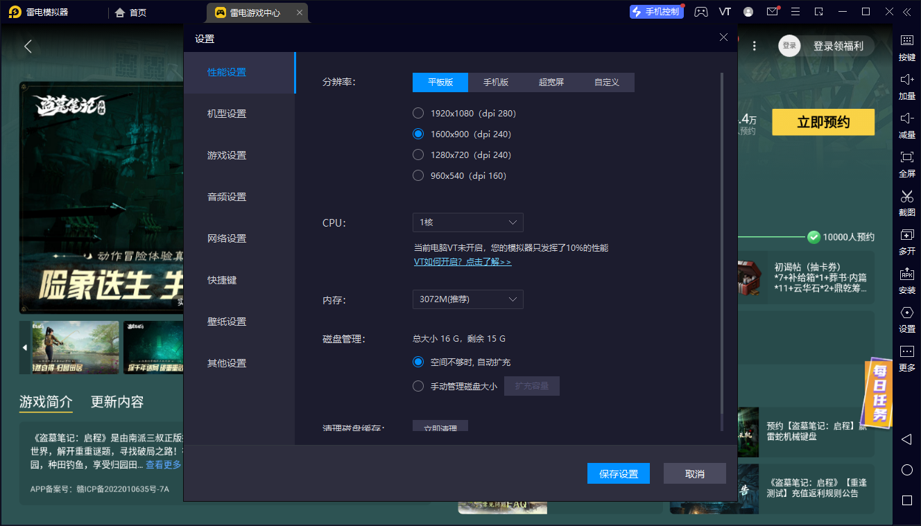The image size is (921, 526).
Task: Open 游戏设置 settings category
Action: pos(239,155)
